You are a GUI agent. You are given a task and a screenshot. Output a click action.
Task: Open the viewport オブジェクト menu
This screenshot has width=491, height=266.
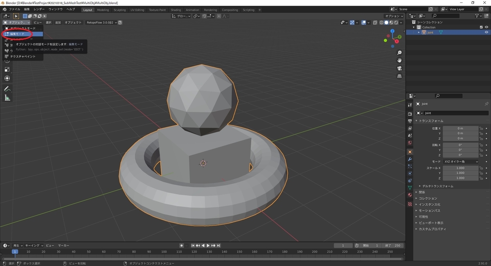73,23
